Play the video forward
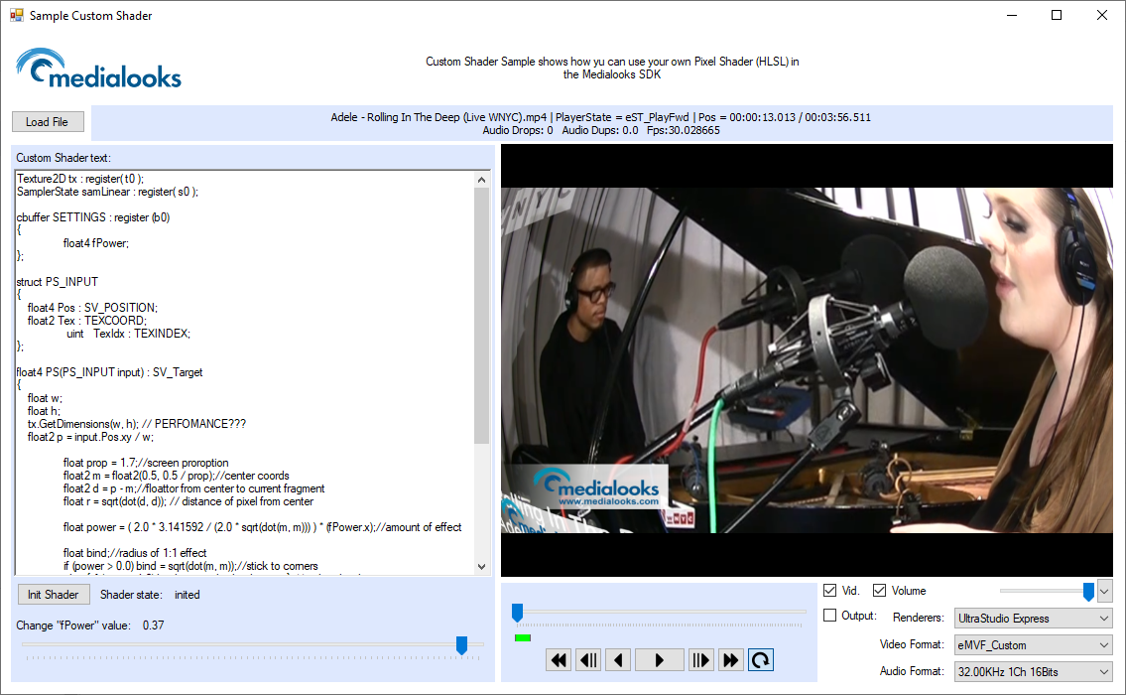Screen dimensions: 1126x695 659,660
